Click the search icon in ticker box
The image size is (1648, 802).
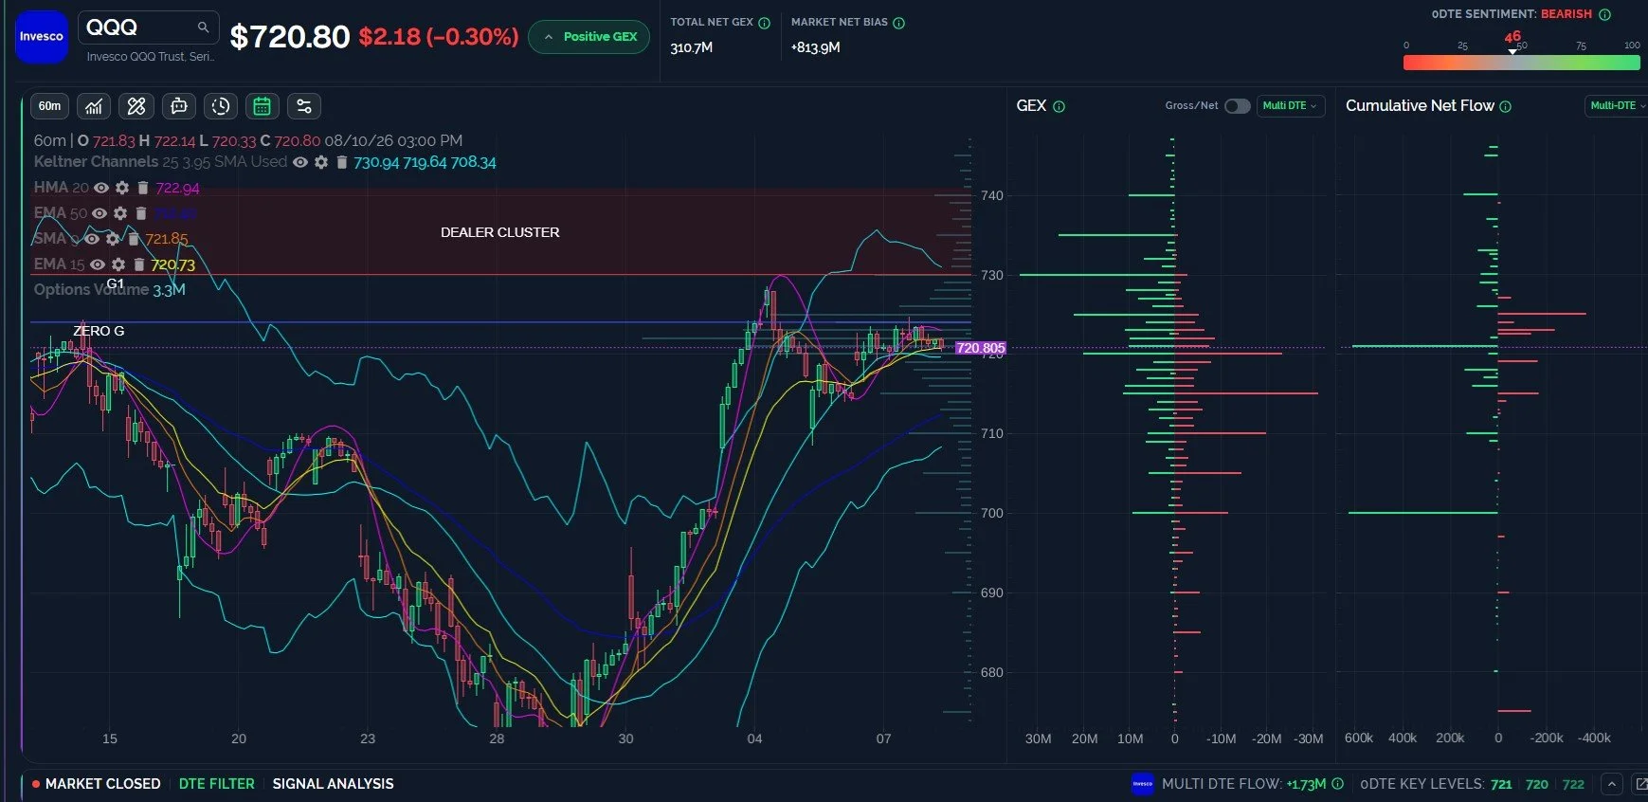click(x=203, y=27)
